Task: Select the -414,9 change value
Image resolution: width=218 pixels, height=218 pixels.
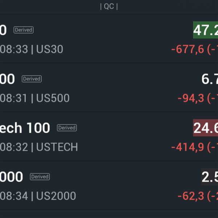Action: pyautogui.click(x=187, y=147)
